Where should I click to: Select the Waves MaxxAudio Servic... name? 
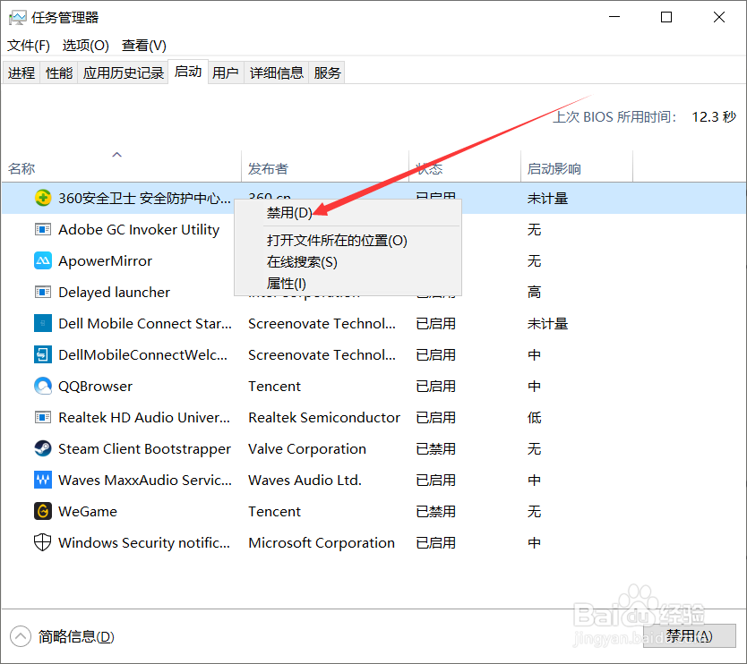(145, 481)
